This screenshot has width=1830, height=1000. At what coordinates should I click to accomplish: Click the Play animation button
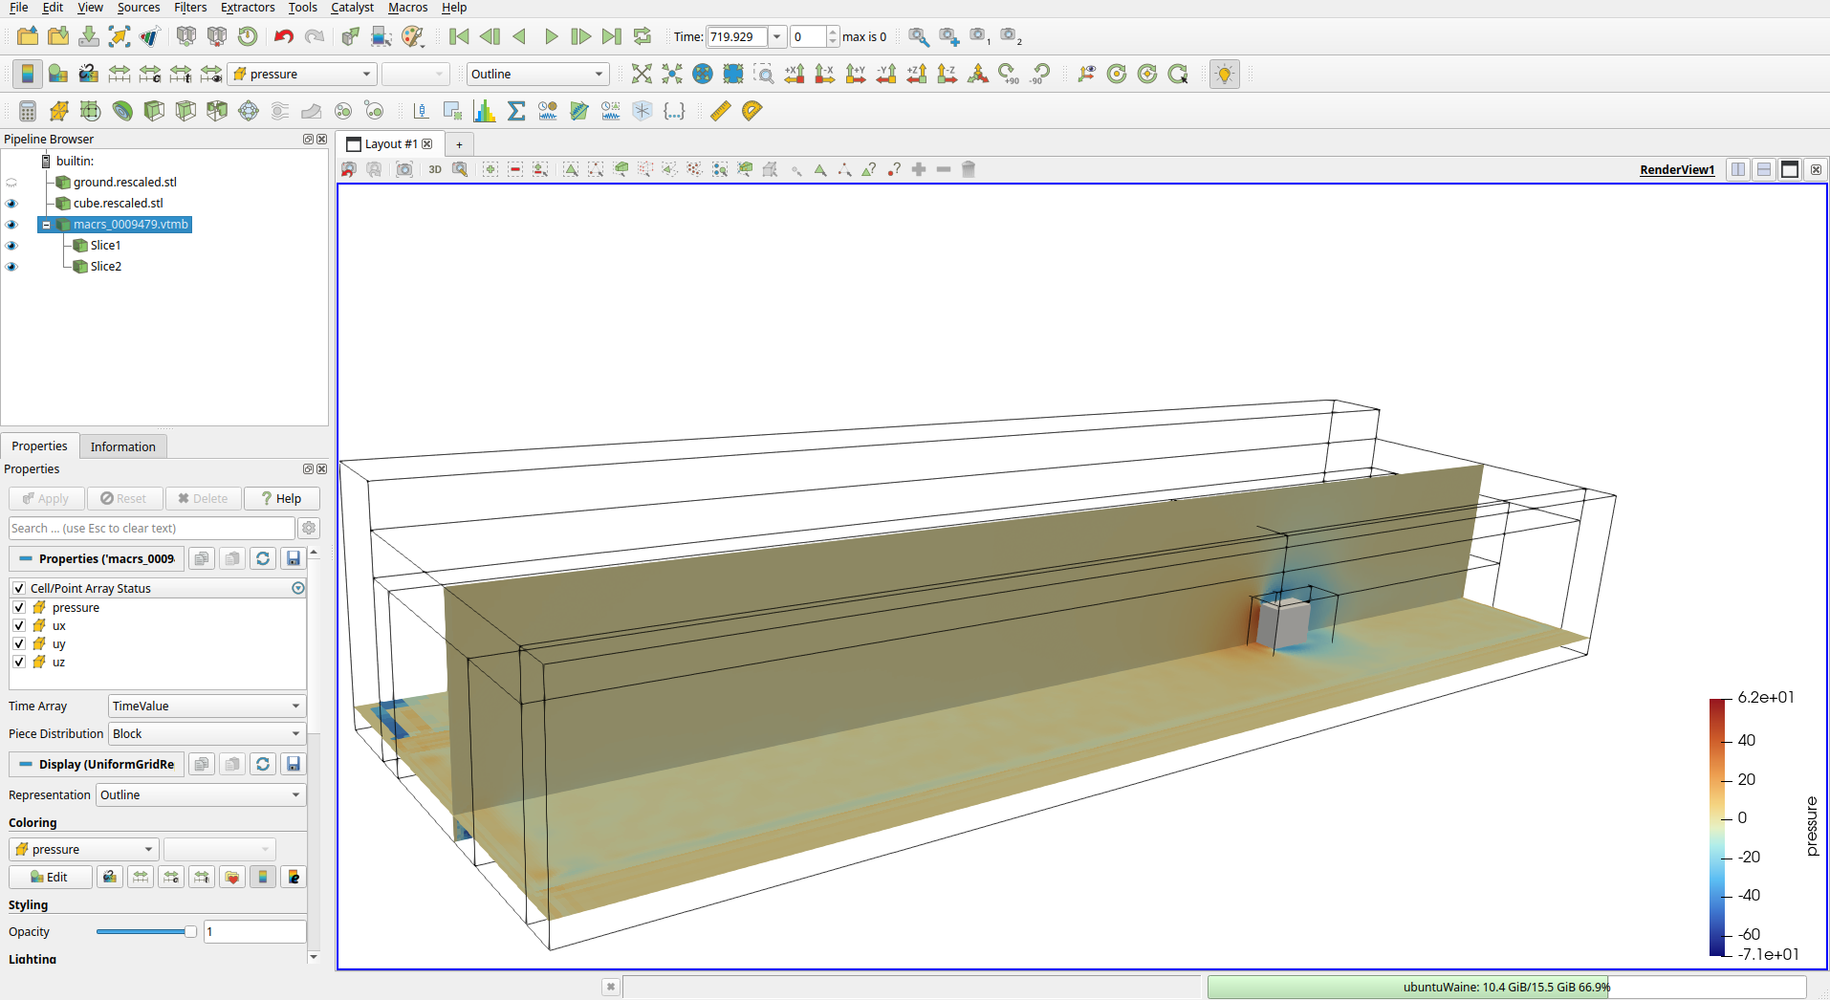pos(551,36)
